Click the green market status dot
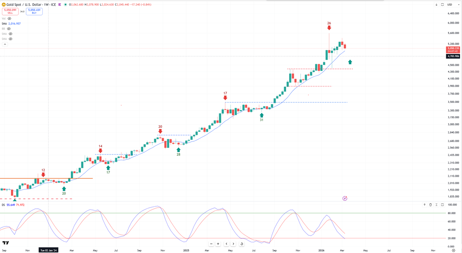The width and height of the screenshot is (462, 253). point(65,5)
